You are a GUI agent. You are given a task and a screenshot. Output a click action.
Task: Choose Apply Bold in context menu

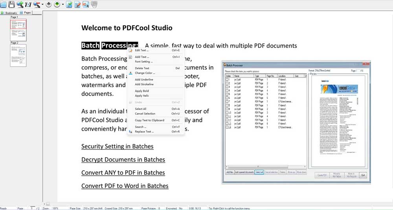click(155, 91)
